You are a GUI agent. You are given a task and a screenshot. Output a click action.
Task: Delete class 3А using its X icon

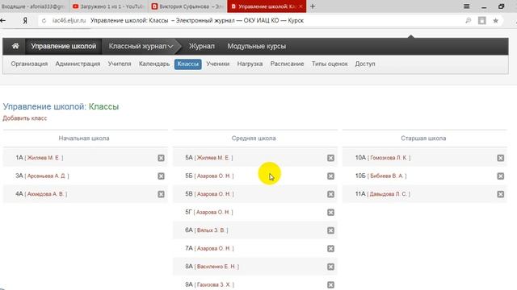[x=161, y=176]
